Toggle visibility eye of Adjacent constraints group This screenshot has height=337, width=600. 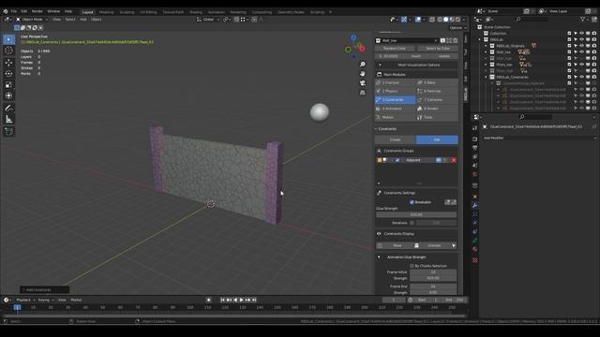[439, 160]
